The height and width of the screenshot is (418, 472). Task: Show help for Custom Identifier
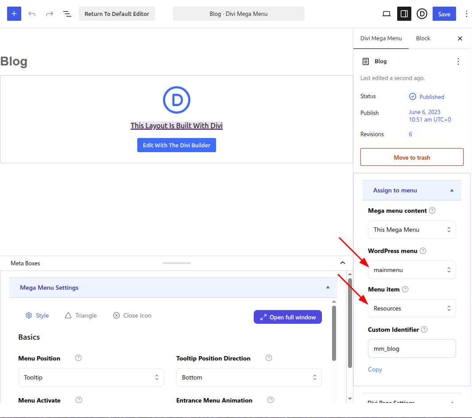coord(424,330)
